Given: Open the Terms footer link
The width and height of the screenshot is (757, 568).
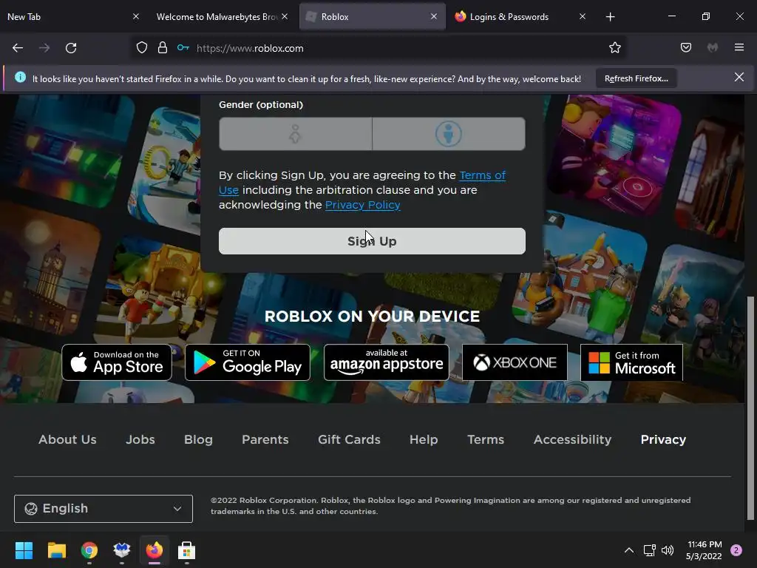Looking at the screenshot, I should [486, 439].
